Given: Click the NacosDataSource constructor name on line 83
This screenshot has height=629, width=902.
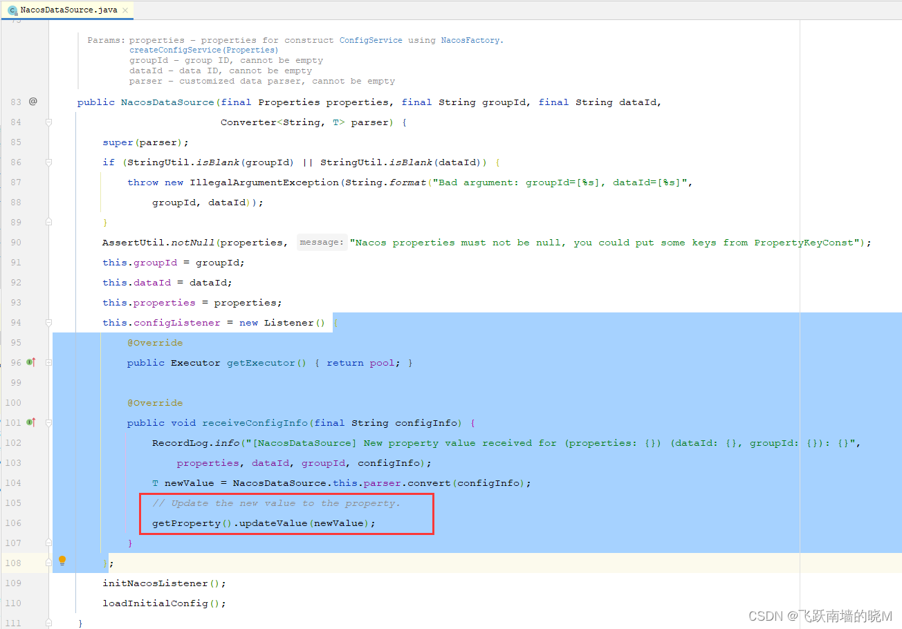Looking at the screenshot, I should point(167,102).
